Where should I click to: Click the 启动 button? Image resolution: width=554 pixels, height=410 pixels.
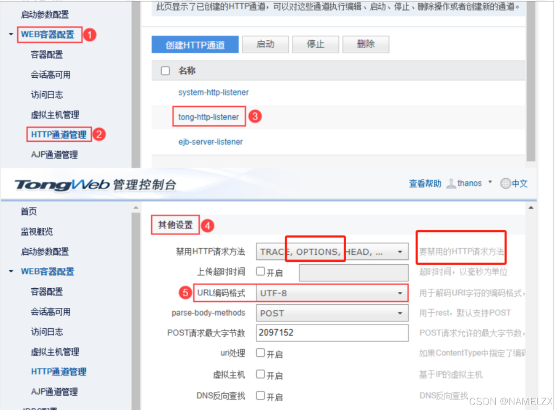pyautogui.click(x=265, y=44)
